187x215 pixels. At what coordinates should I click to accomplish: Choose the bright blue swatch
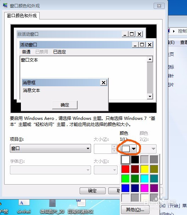(125, 188)
